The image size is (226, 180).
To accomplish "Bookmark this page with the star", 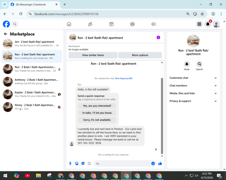I will click(202, 14).
